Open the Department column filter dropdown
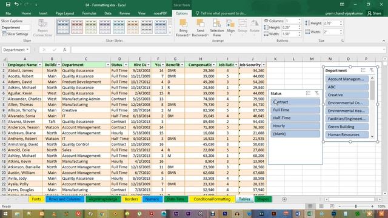388x218 pixels. (x=108, y=65)
